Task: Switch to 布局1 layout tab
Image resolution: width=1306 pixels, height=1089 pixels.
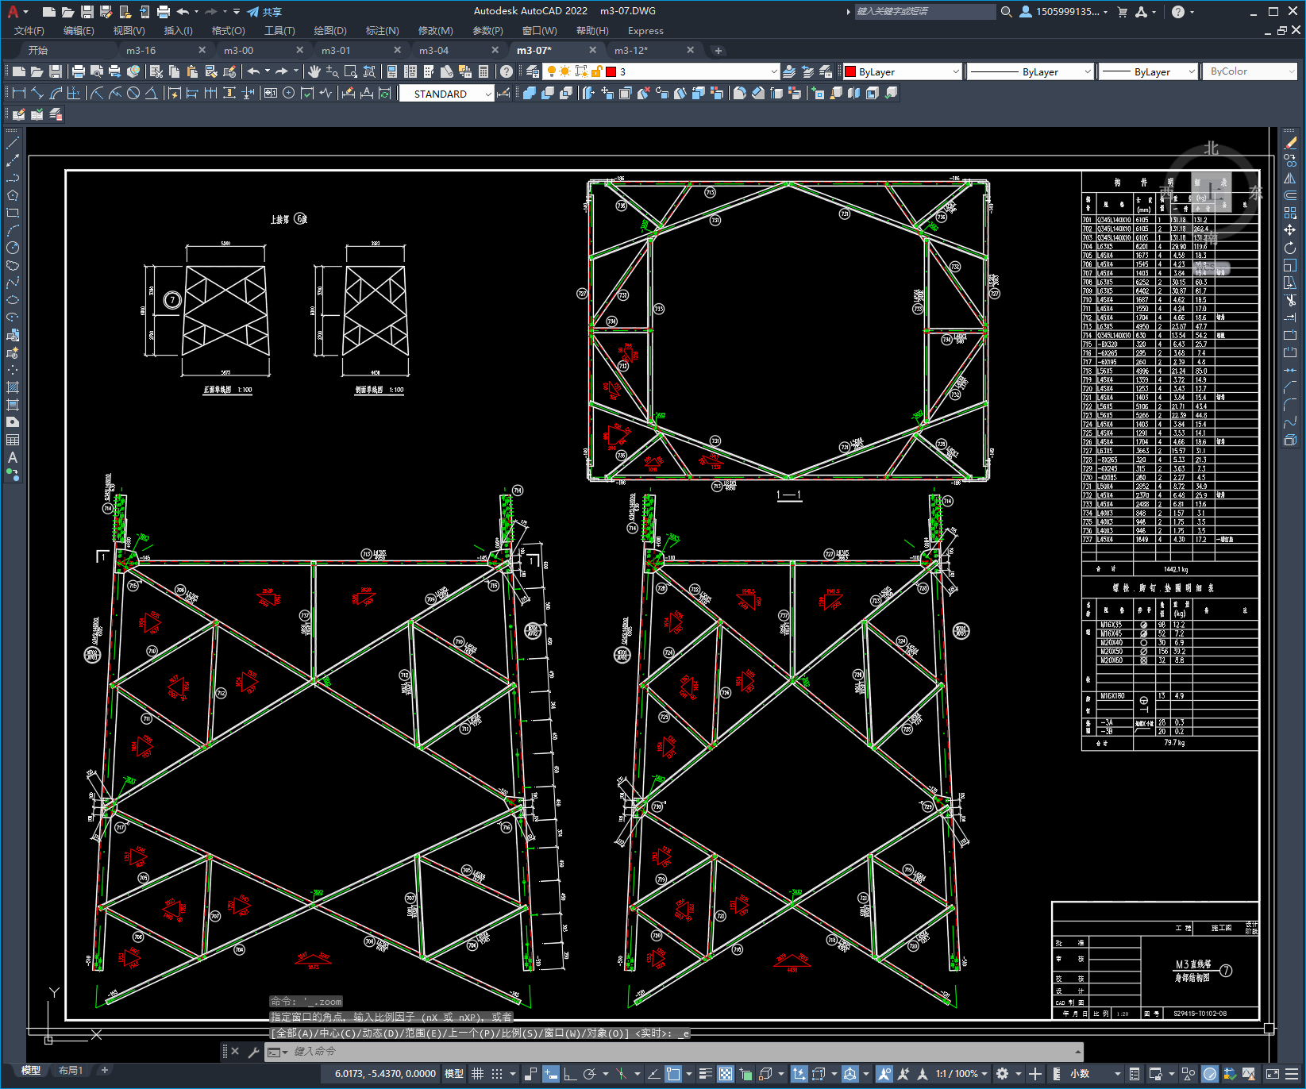Action: coord(71,1071)
